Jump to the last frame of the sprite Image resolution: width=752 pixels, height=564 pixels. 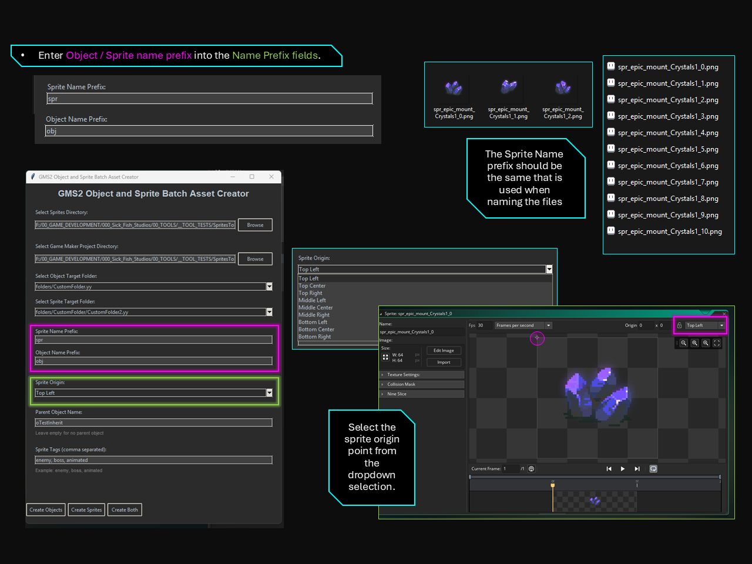pos(637,469)
